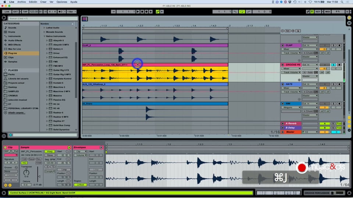This screenshot has height=198, width=353.
Task: Expand Lethal Audio folder in browser
Action: click(44, 27)
